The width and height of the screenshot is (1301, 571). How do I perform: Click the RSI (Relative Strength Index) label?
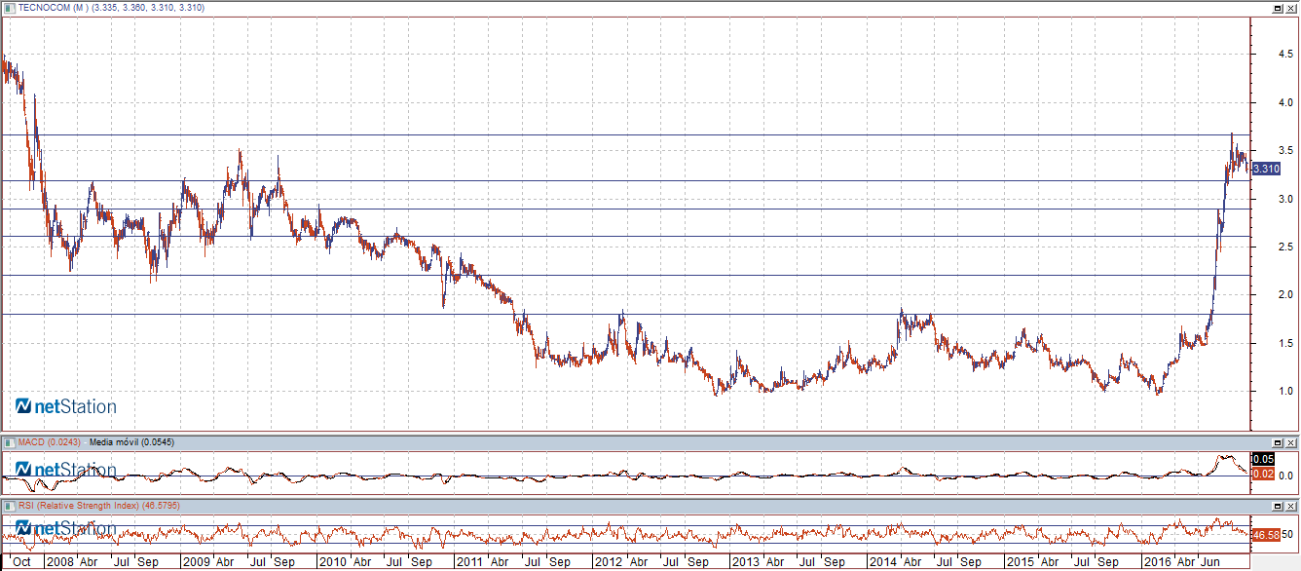pyautogui.click(x=79, y=507)
